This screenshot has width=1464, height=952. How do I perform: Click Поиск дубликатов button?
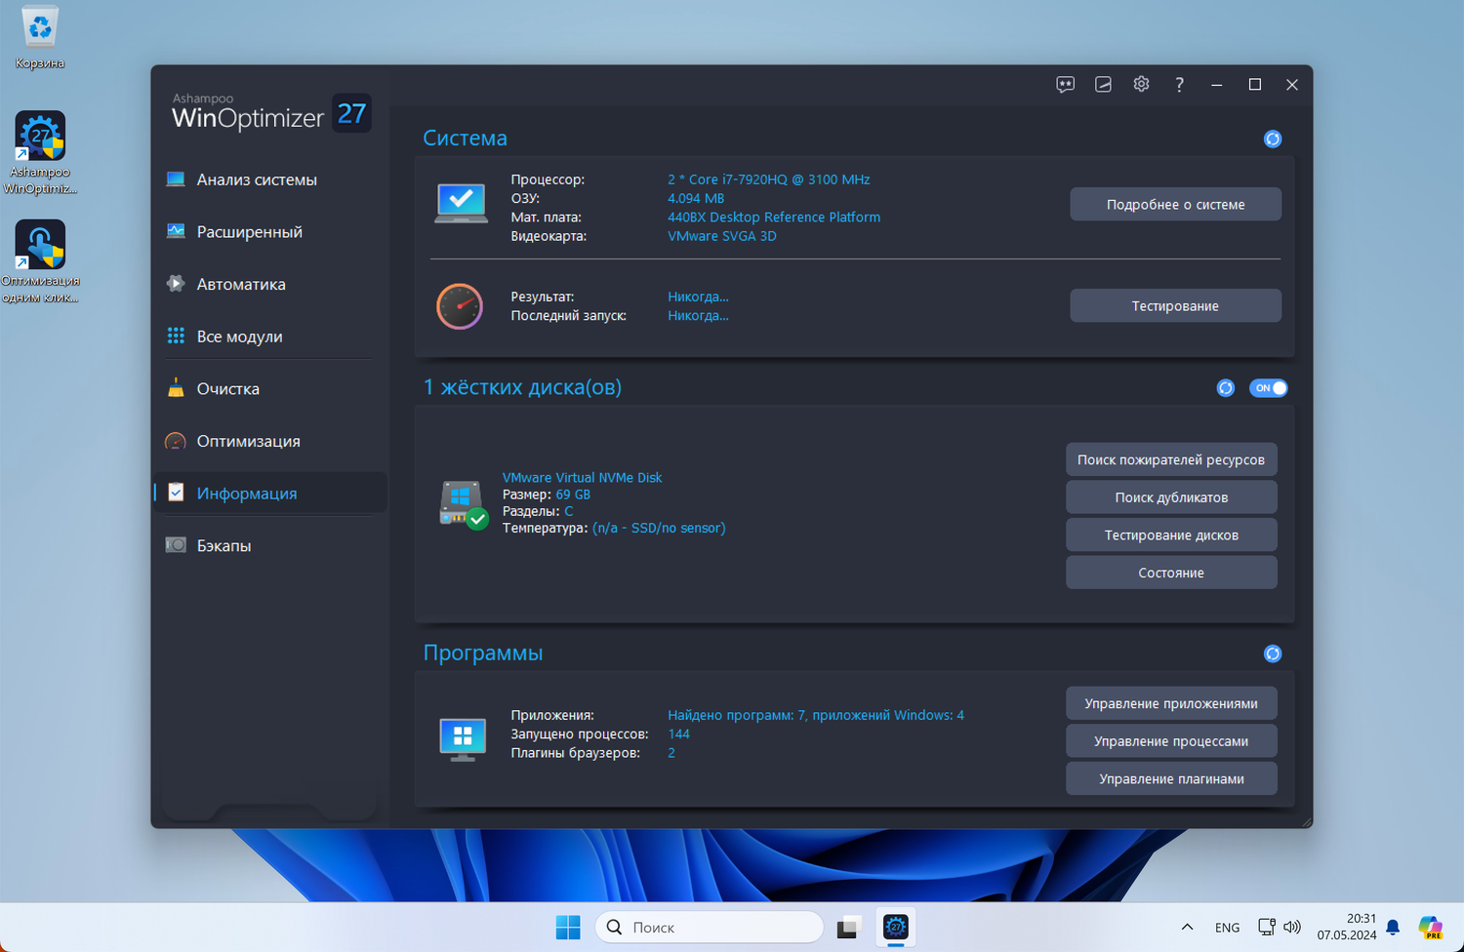[x=1171, y=497]
